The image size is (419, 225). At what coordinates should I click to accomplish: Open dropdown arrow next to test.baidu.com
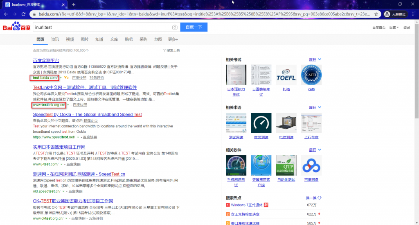(x=61, y=78)
